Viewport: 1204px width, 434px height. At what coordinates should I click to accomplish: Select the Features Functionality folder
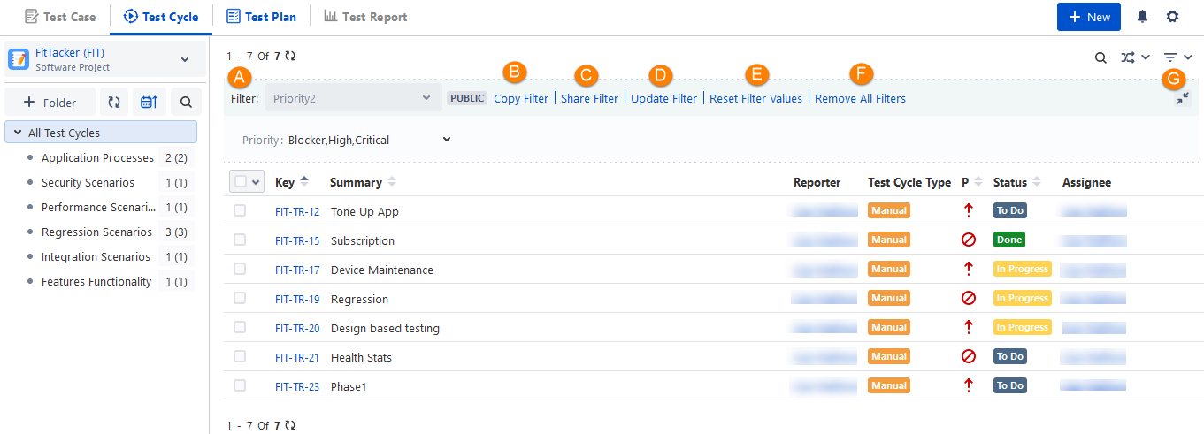coord(96,282)
